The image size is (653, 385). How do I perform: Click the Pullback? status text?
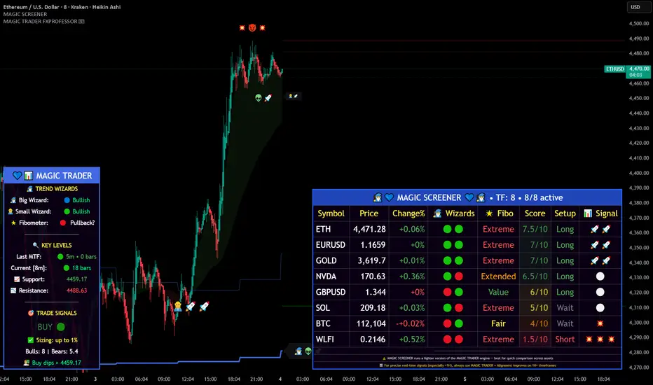pyautogui.click(x=82, y=223)
